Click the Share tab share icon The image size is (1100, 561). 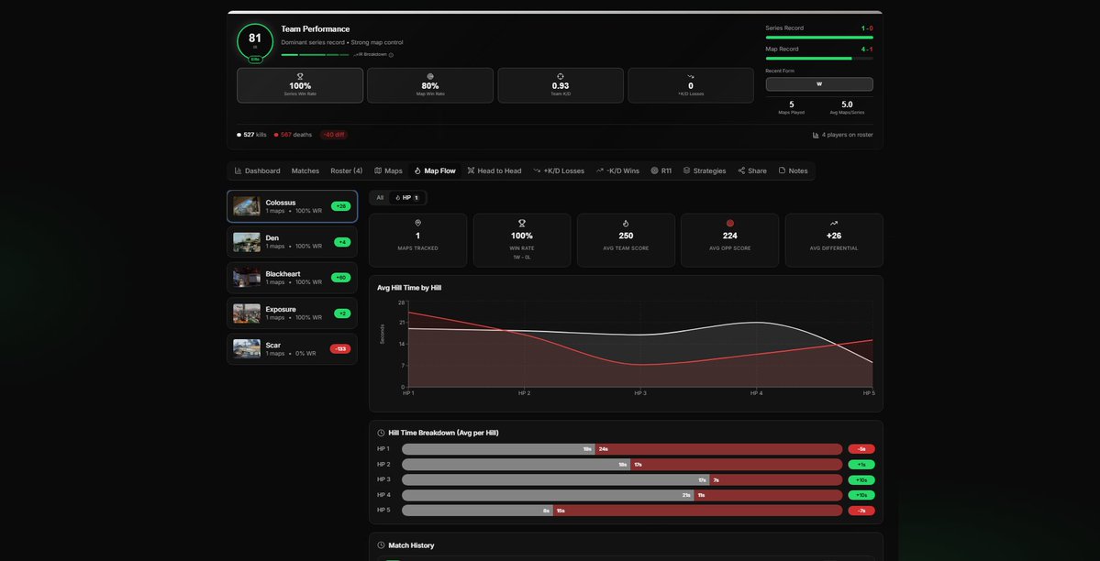(741, 170)
